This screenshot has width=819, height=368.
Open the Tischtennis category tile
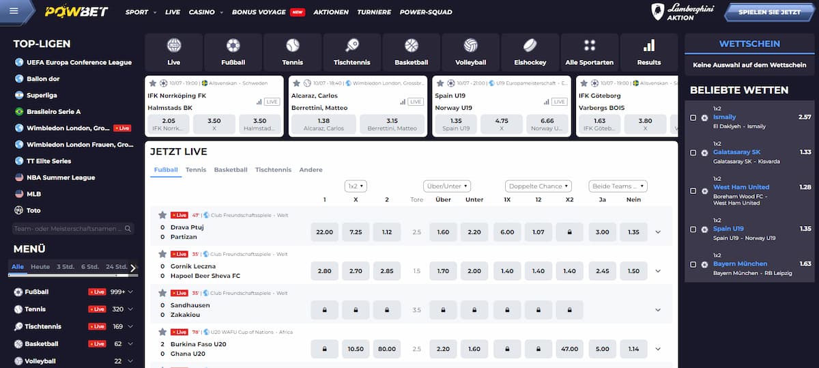(x=352, y=53)
